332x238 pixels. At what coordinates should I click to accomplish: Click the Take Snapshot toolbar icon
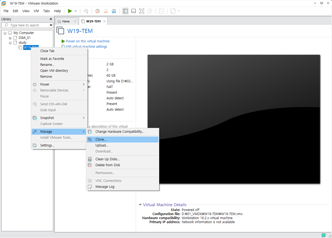98,11
